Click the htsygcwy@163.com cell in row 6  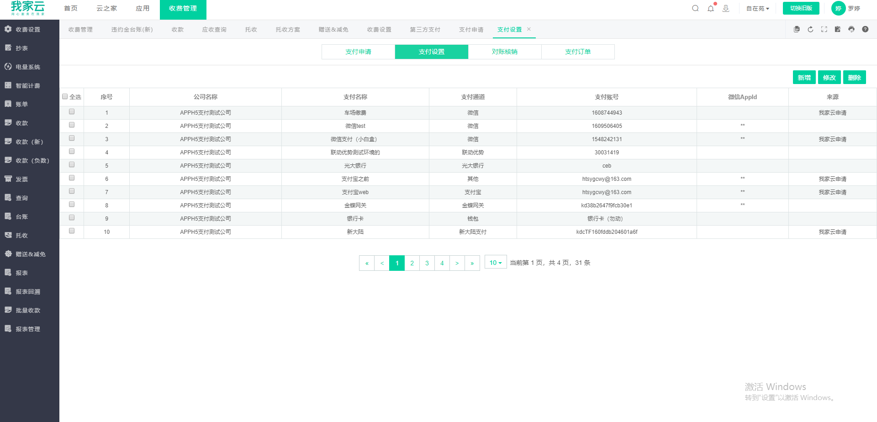607,179
